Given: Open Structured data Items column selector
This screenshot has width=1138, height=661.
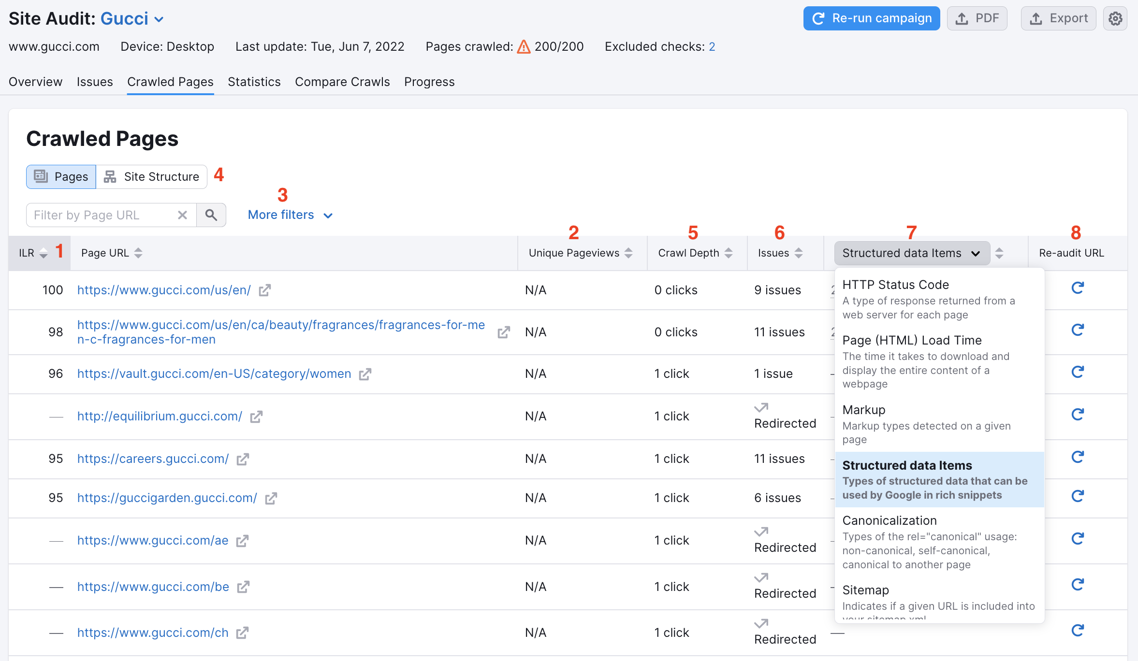Looking at the screenshot, I should 912,253.
